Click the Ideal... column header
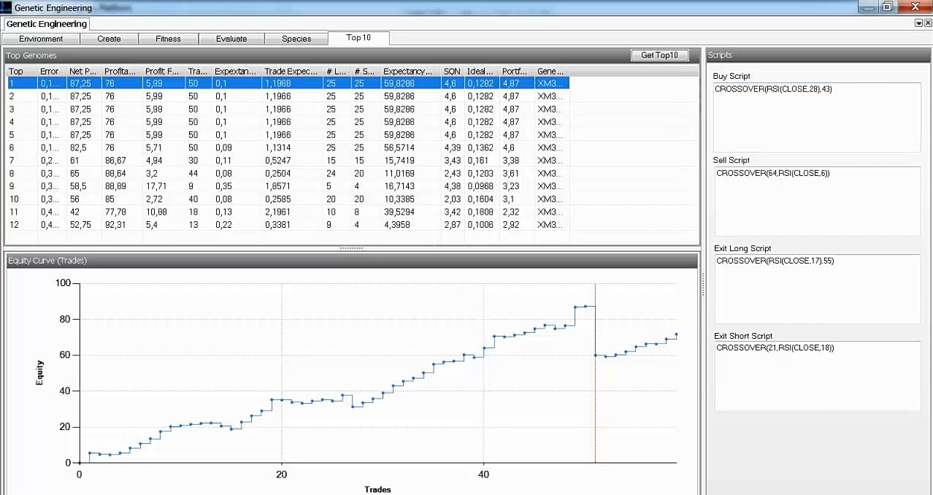The image size is (933, 495). pyautogui.click(x=482, y=72)
